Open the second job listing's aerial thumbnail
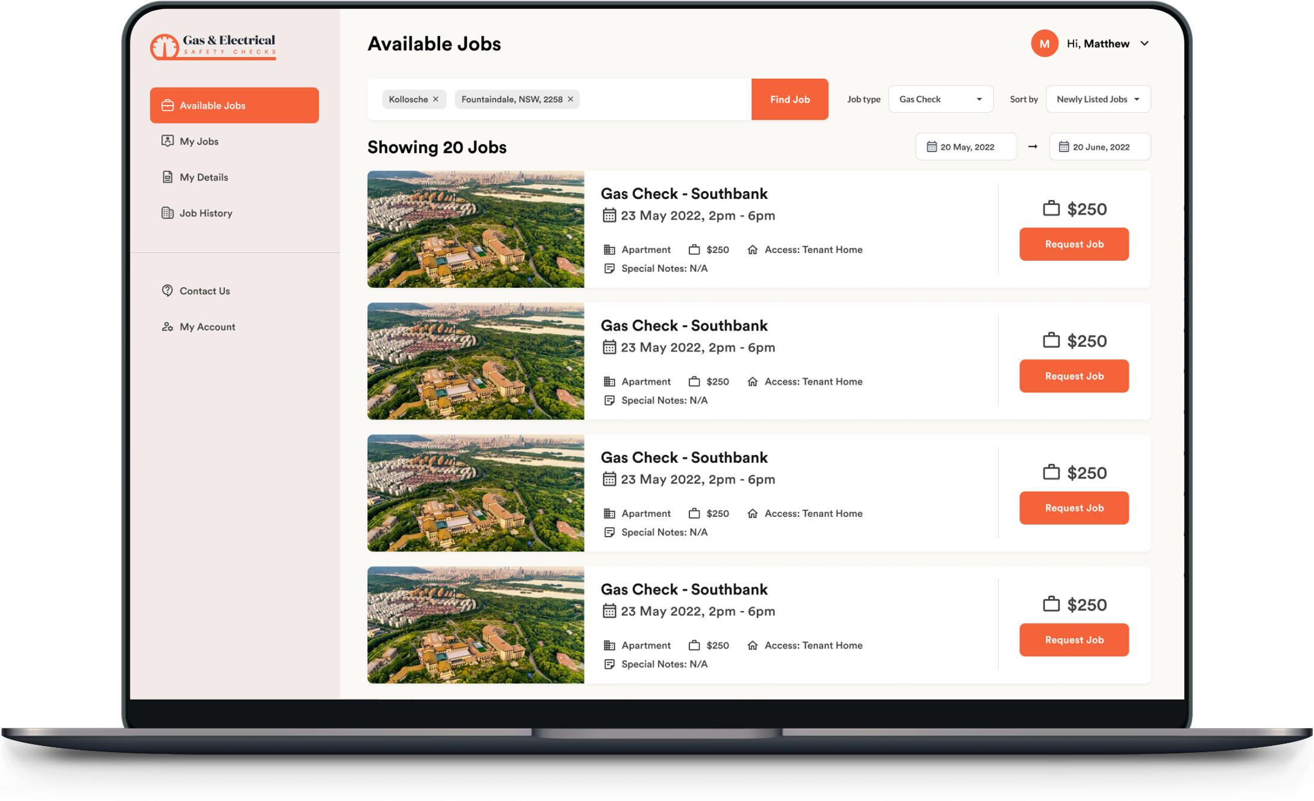This screenshot has height=801, width=1314. (475, 361)
